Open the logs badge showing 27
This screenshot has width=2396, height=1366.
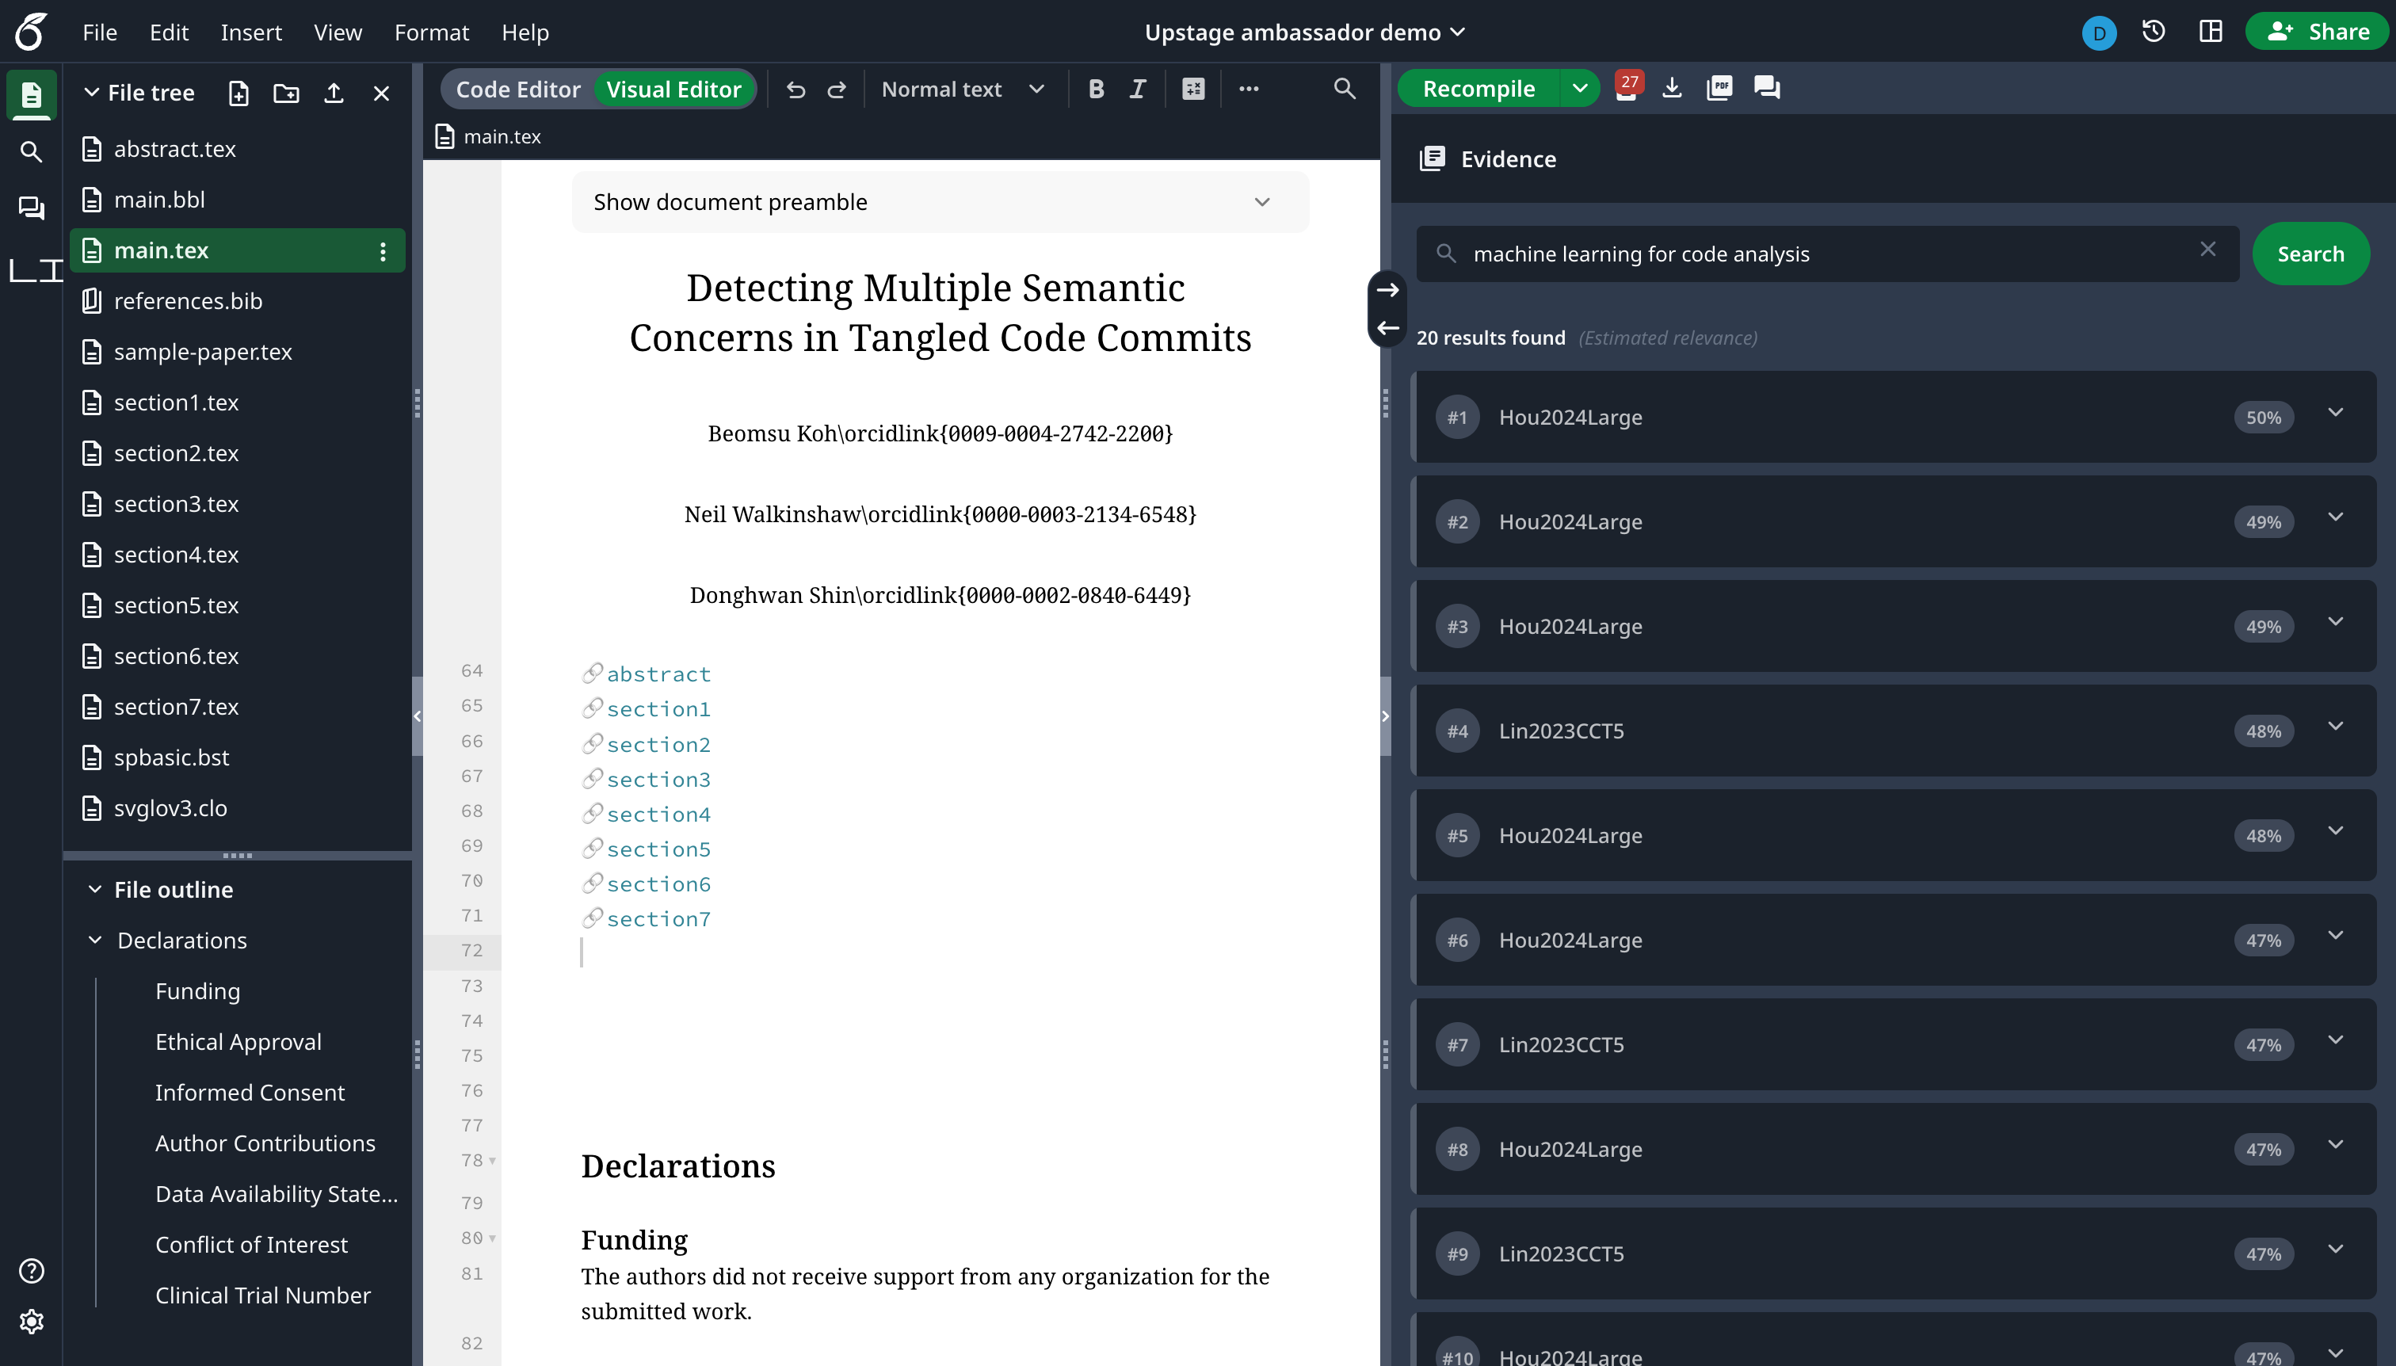[1627, 86]
